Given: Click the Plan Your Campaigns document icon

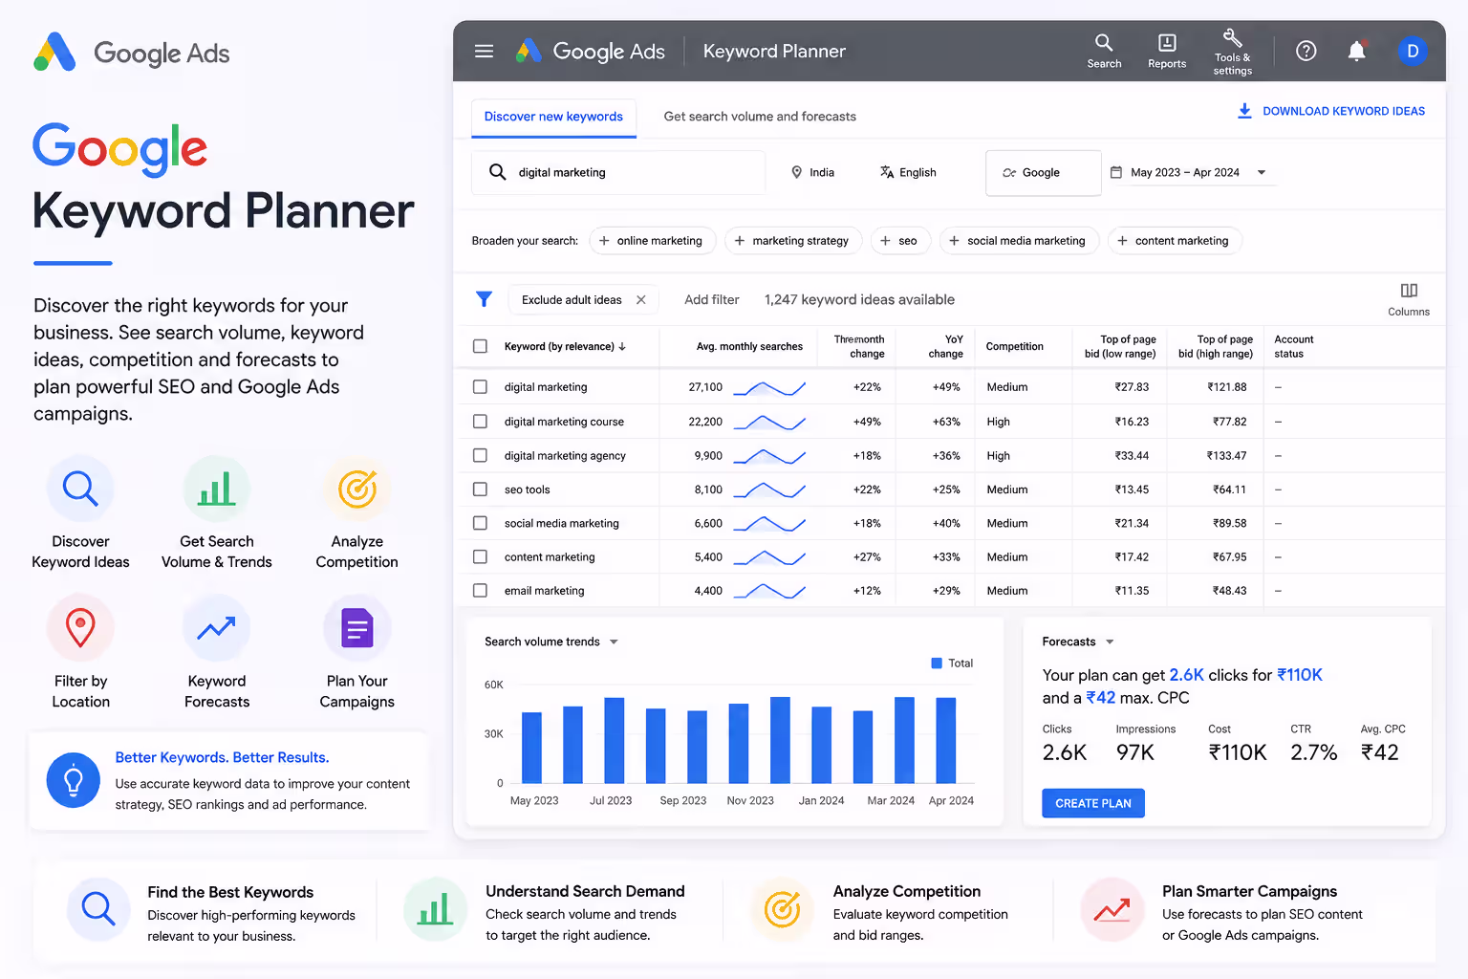Looking at the screenshot, I should coord(357,628).
